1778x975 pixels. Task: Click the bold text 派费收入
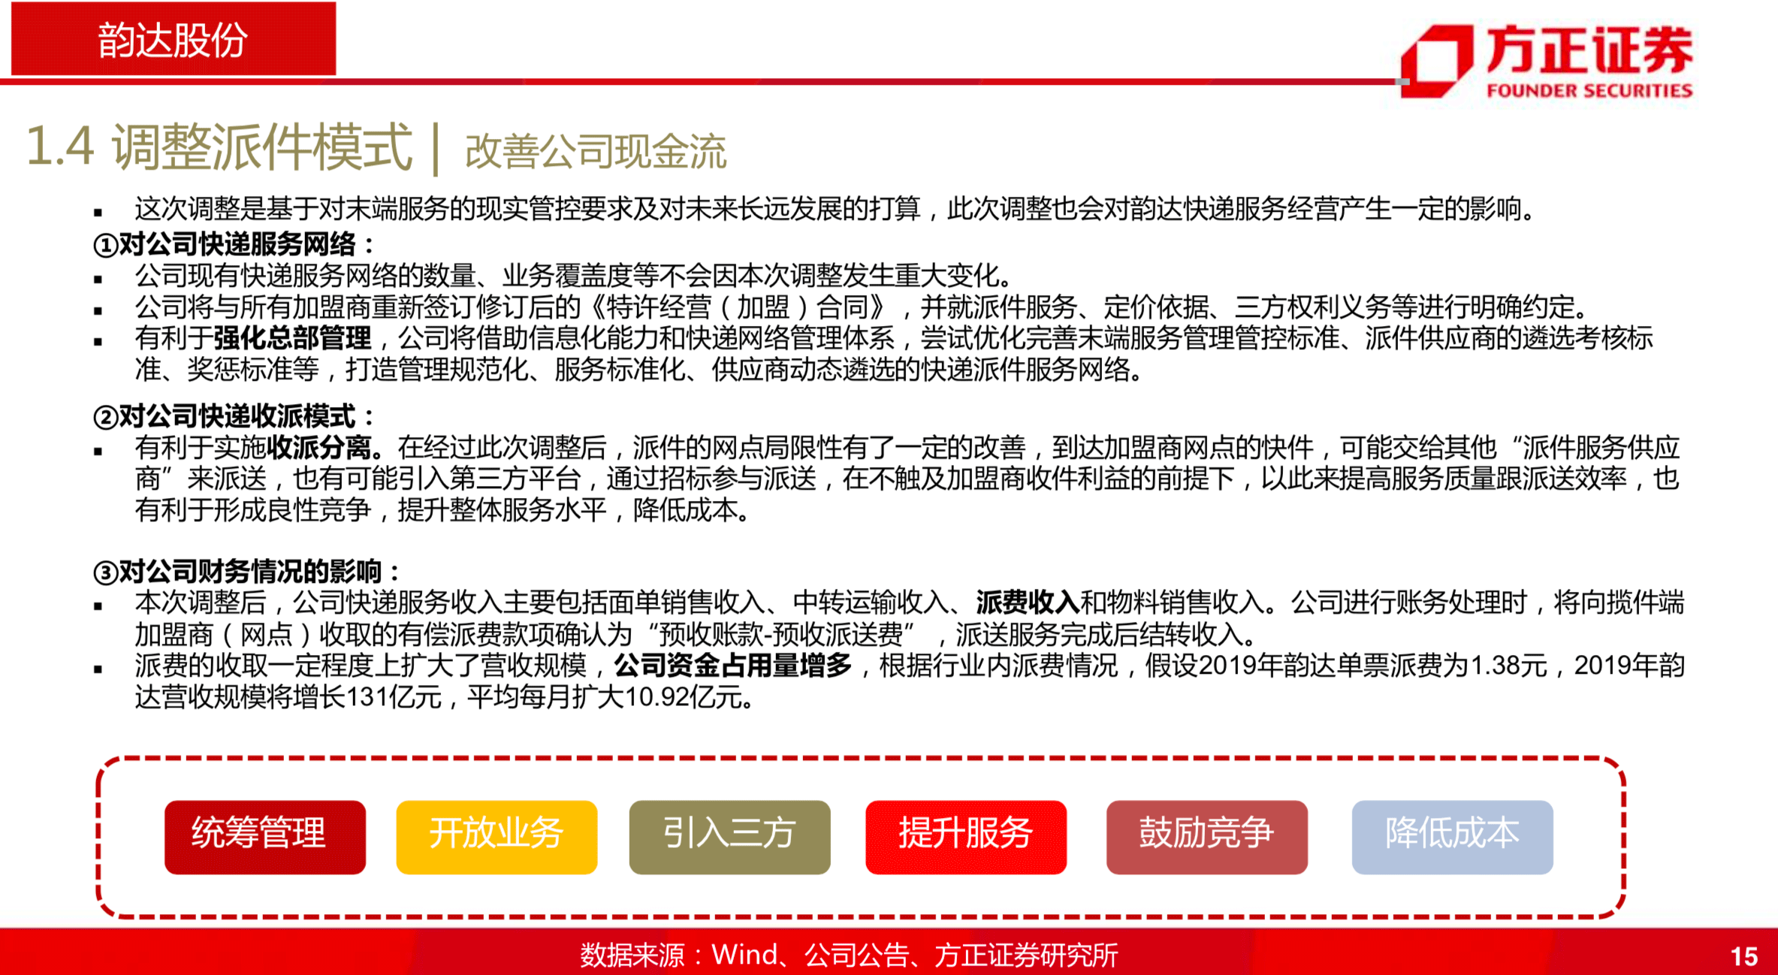[x=1028, y=602]
